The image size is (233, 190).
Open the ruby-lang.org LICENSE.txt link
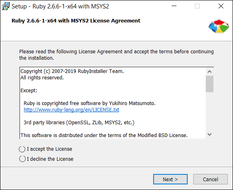[71, 110]
